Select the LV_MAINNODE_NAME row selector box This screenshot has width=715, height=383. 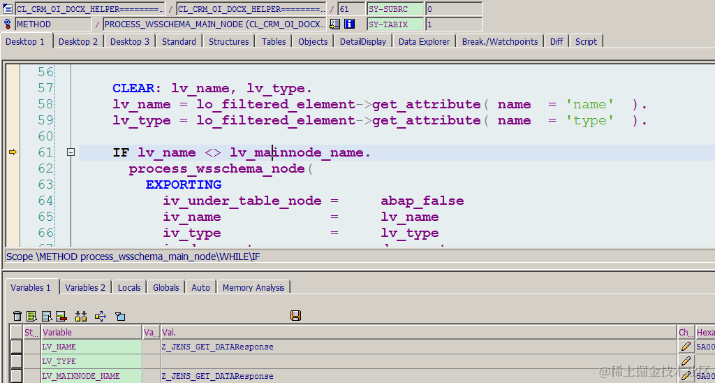[x=17, y=376]
